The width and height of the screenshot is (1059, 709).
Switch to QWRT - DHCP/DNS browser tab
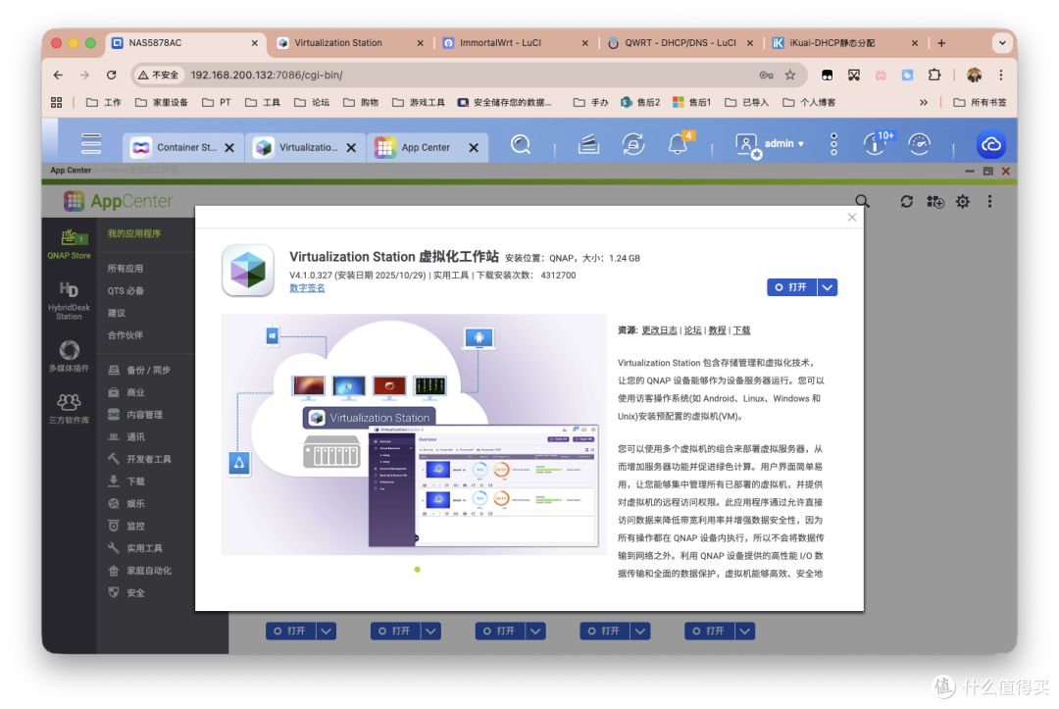pyautogui.click(x=681, y=42)
